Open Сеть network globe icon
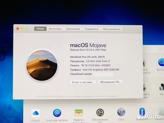Viewport: 164px width, 123px height. point(121,112)
